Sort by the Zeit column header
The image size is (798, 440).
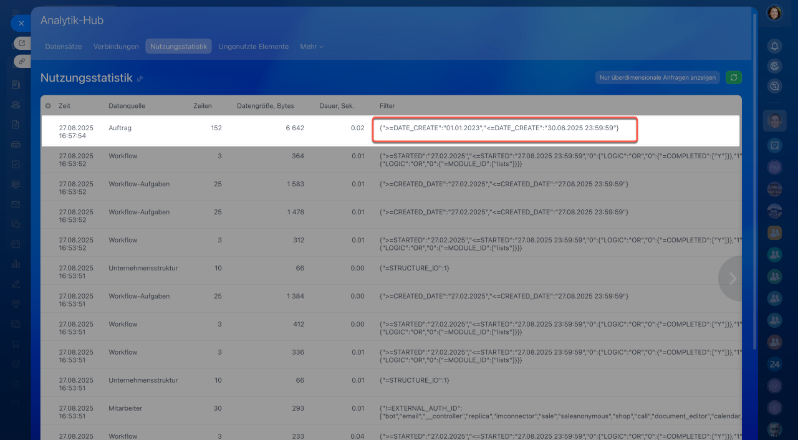64,106
